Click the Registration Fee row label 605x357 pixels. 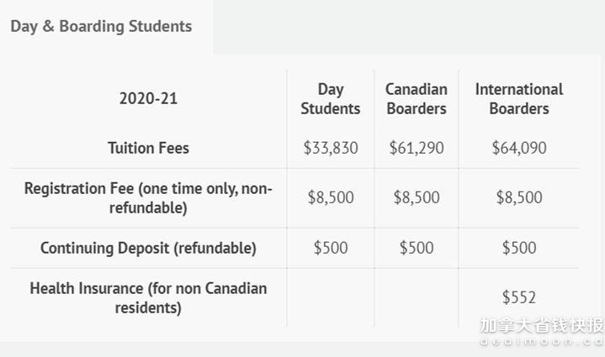point(148,198)
